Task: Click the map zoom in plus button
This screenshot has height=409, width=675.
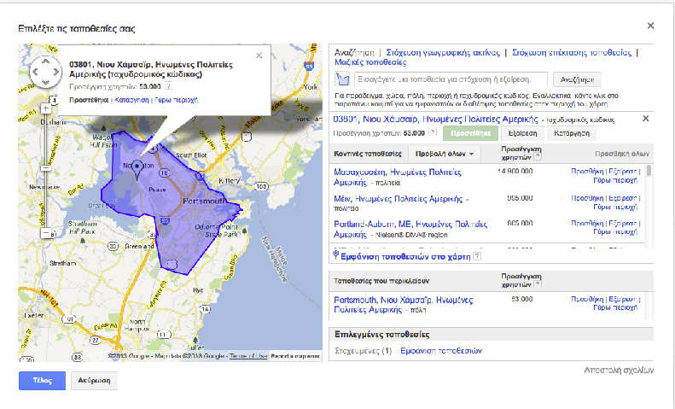Action: point(45,108)
